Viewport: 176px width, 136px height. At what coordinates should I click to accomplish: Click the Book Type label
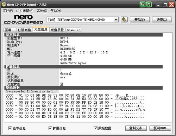coord(14,42)
